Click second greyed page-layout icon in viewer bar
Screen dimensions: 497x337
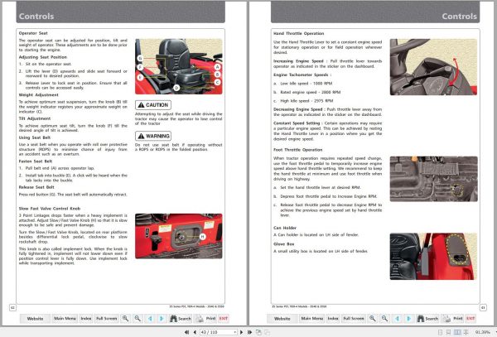tap(268, 332)
